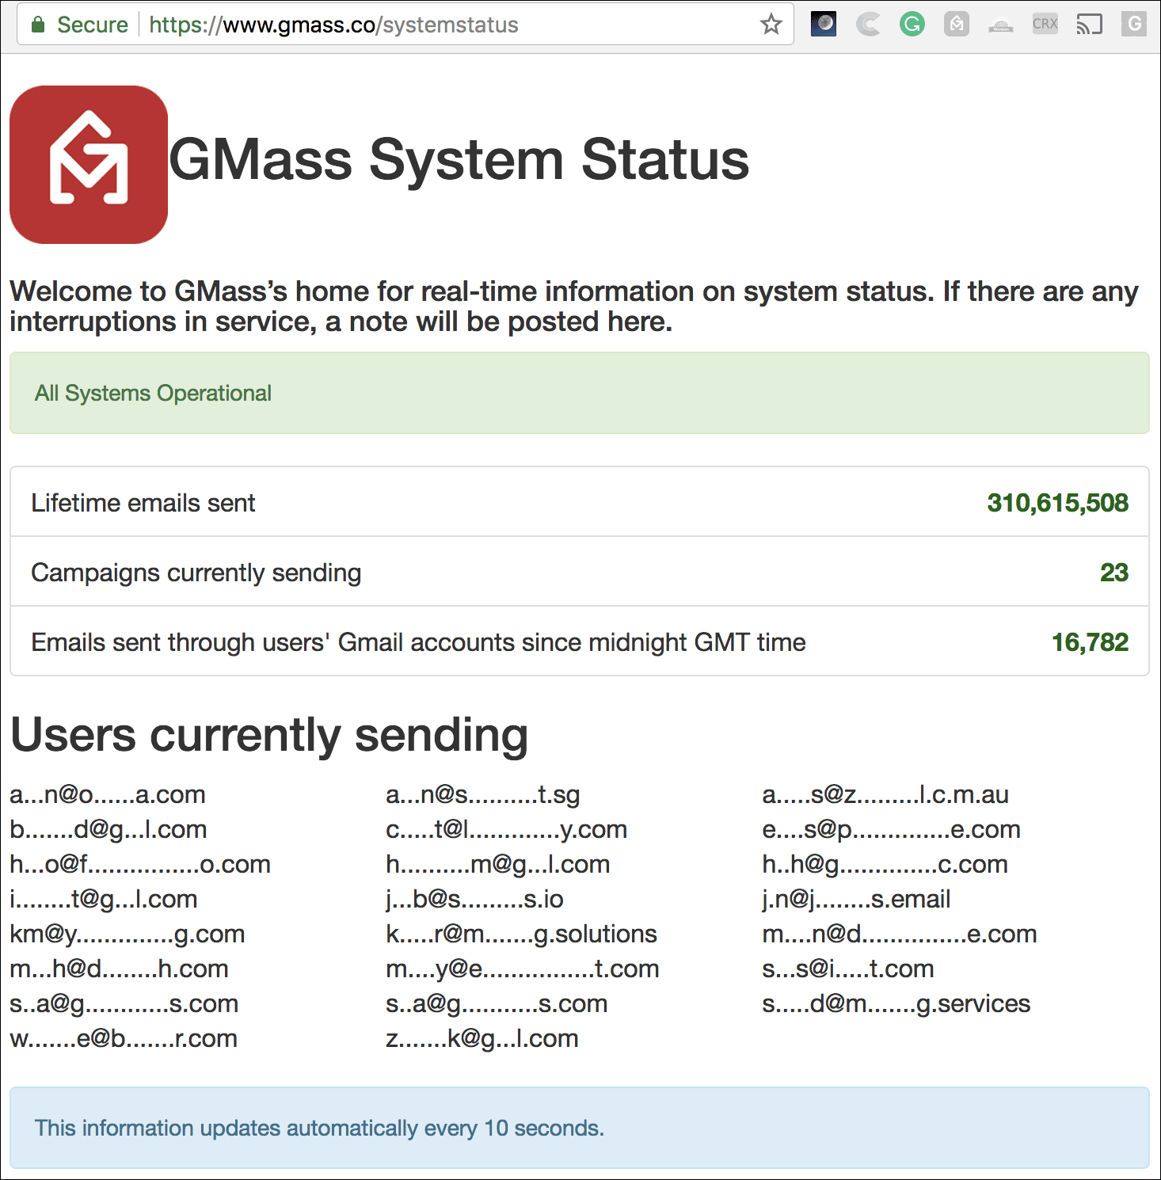The width and height of the screenshot is (1161, 1180).
Task: Click the lifetime emails sent count 310,615,508
Action: 1057,503
